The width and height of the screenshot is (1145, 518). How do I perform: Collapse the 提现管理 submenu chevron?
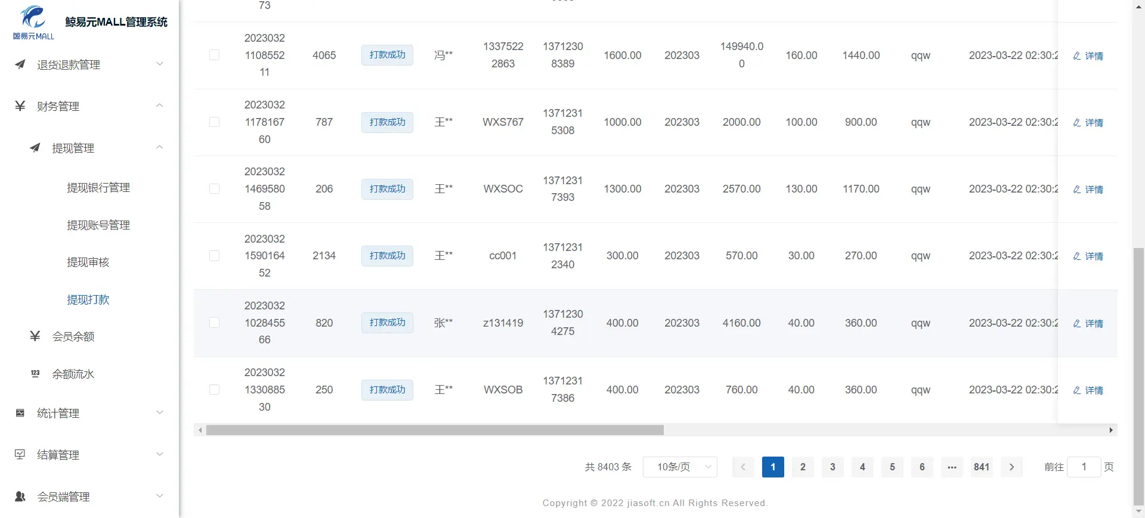pos(159,147)
